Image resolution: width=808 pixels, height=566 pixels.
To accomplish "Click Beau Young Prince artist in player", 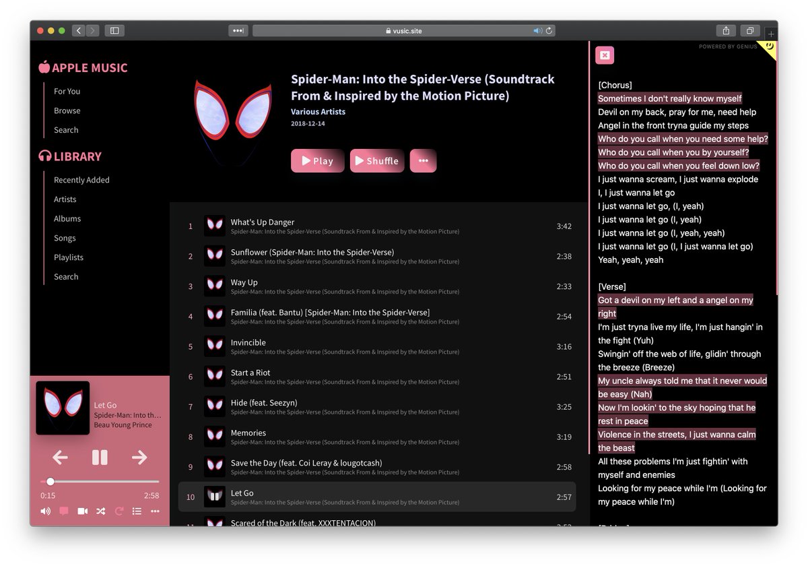I will pyautogui.click(x=123, y=425).
